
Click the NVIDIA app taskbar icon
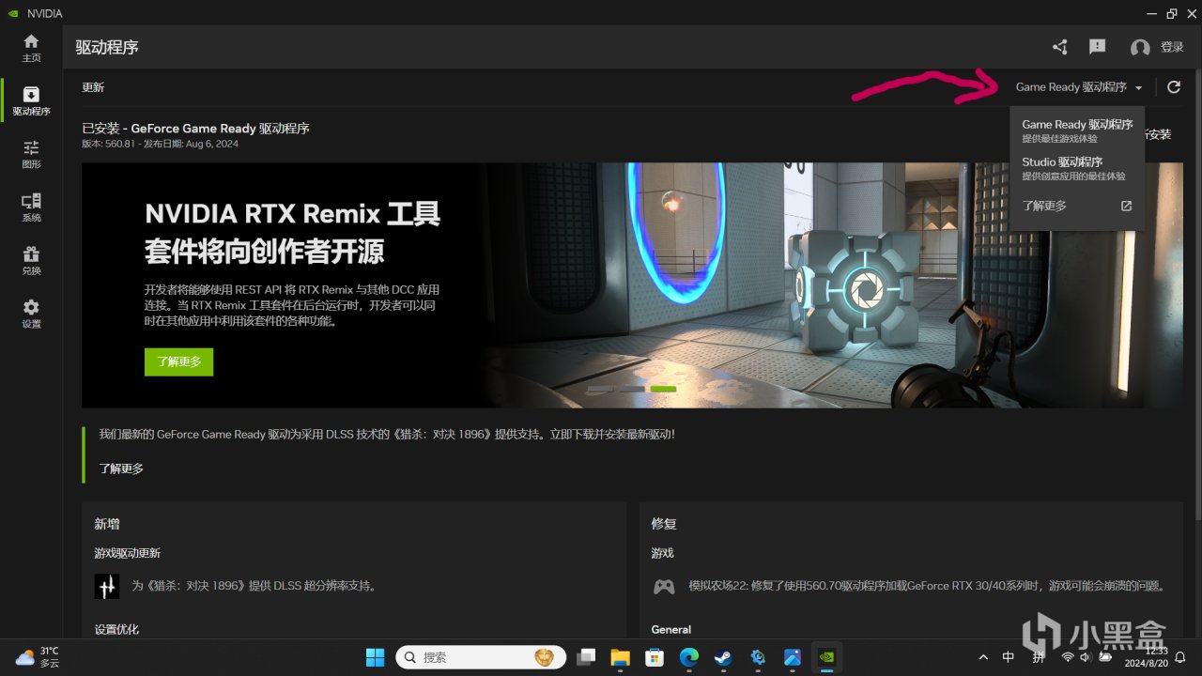pyautogui.click(x=826, y=657)
